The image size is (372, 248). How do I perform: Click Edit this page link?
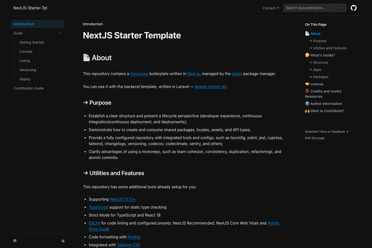315,138
